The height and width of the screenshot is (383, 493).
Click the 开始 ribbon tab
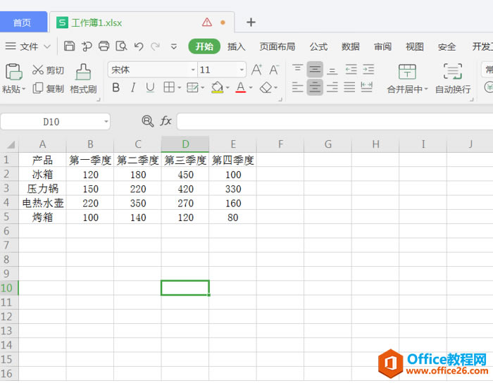coord(204,46)
